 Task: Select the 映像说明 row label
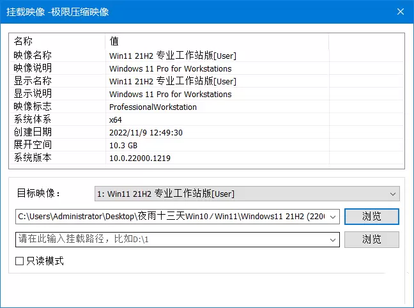click(x=33, y=68)
